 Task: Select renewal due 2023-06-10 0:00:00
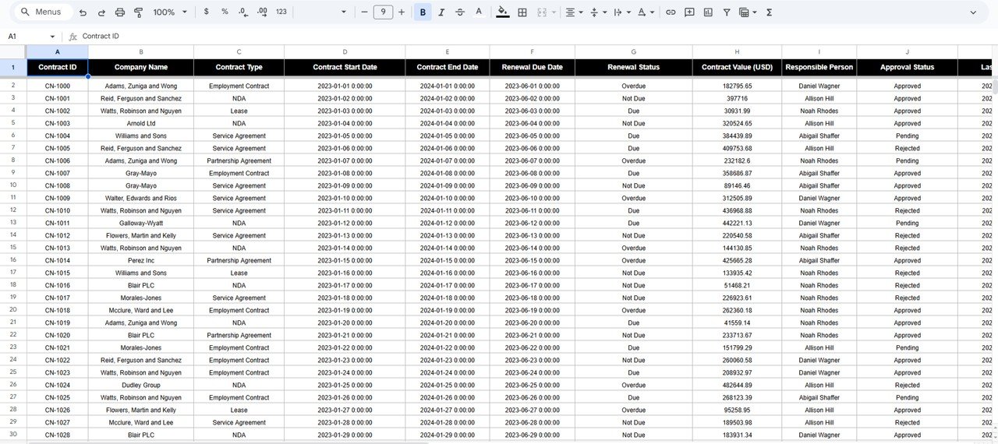coord(533,199)
